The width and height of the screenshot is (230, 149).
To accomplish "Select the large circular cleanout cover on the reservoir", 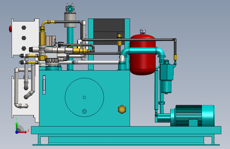I will 84,97.
